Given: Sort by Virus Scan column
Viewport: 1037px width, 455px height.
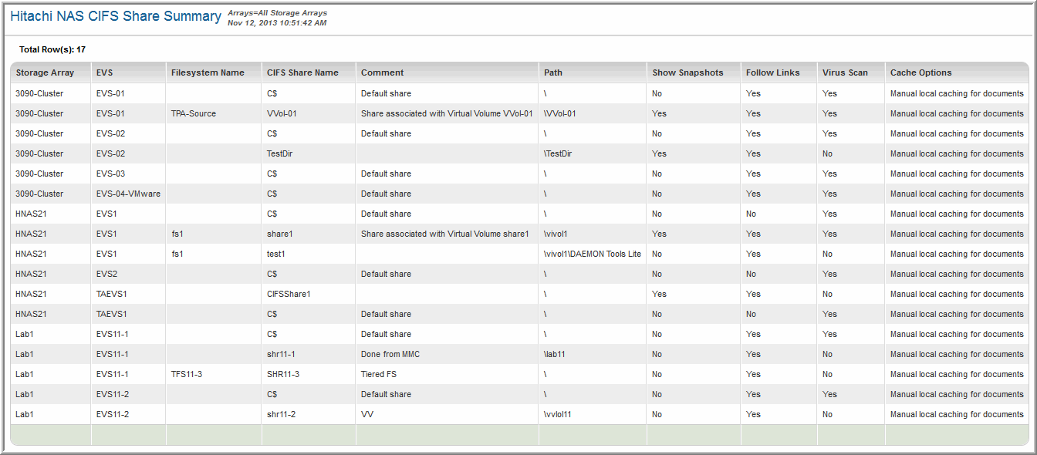Looking at the screenshot, I should pyautogui.click(x=845, y=72).
